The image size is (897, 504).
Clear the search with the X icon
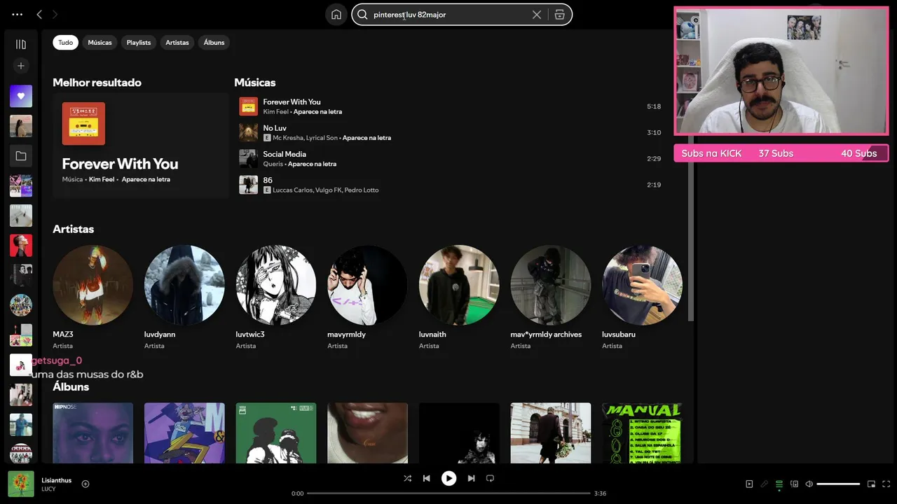click(537, 14)
